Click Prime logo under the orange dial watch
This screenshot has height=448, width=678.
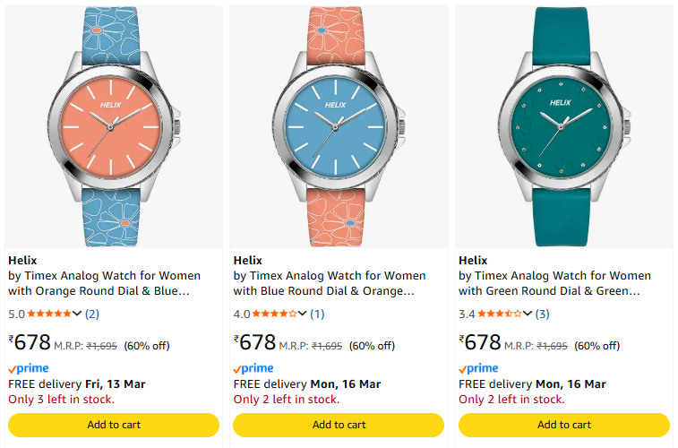tap(29, 368)
